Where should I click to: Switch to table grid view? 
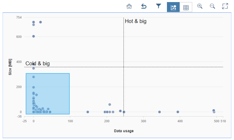186,7
